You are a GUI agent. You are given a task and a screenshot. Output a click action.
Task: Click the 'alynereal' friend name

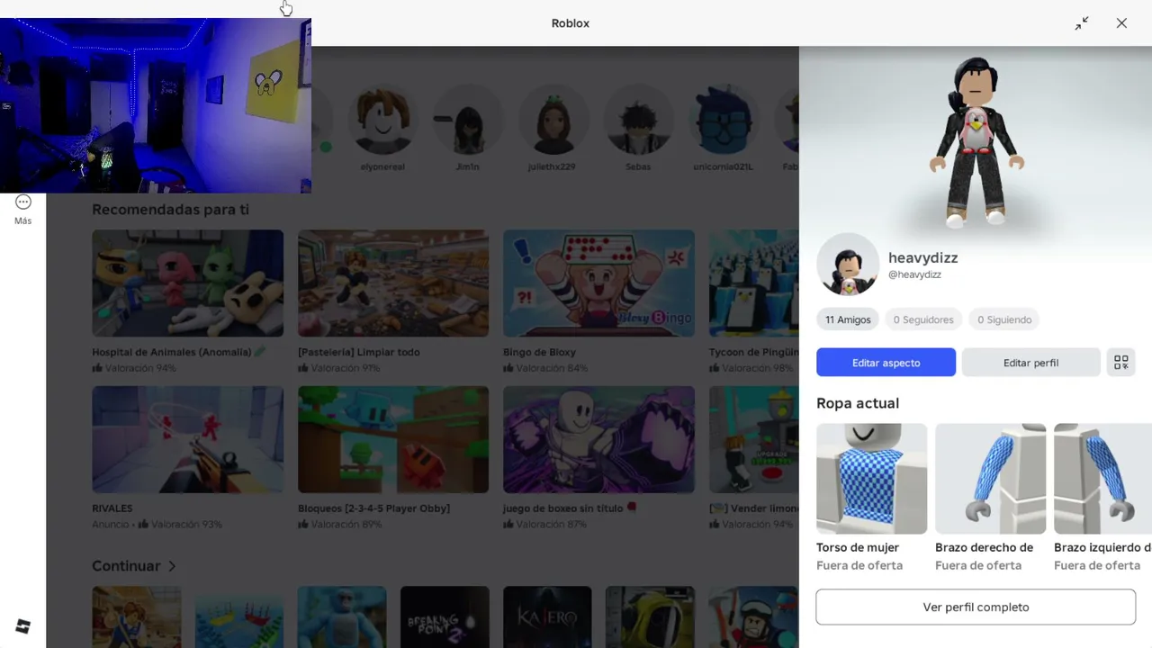(x=382, y=166)
